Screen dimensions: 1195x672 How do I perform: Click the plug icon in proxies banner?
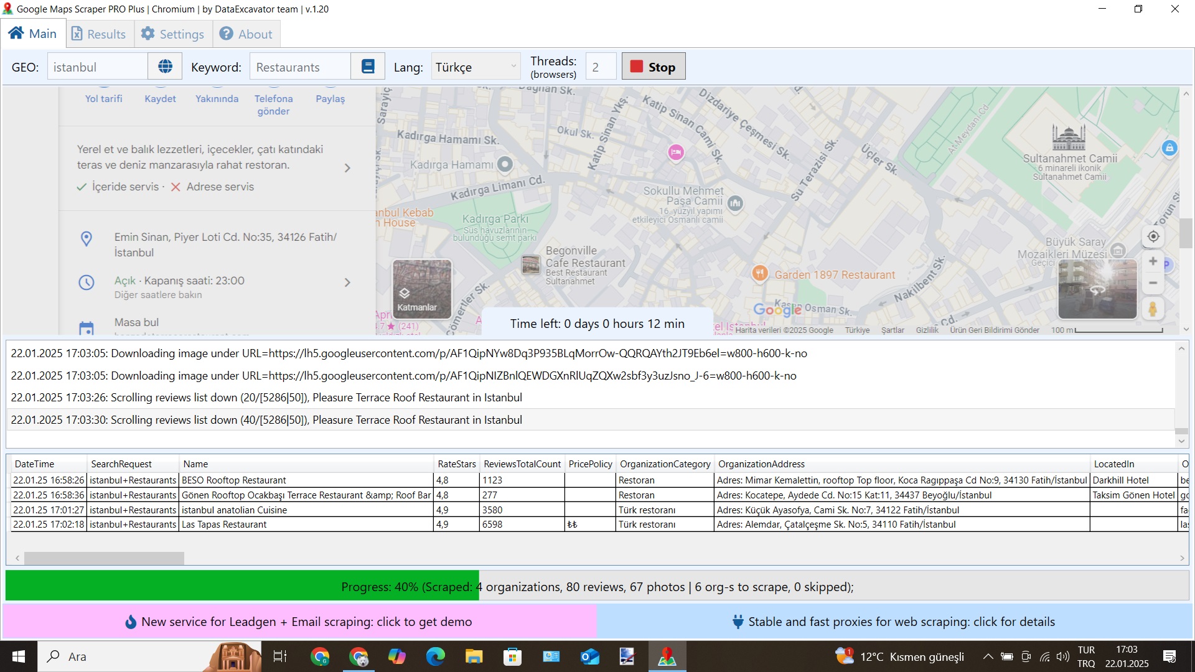point(738,622)
